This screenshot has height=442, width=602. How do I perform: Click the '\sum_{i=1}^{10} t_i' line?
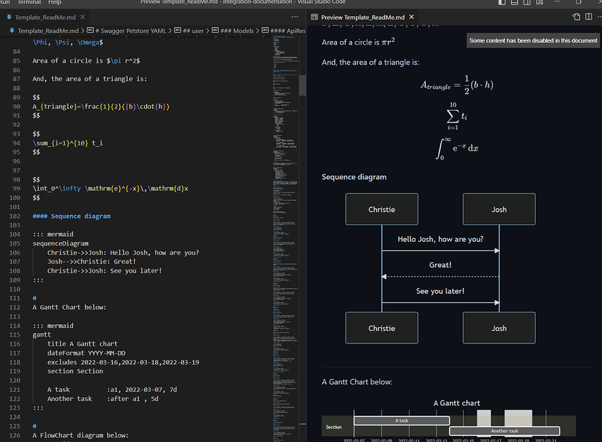click(x=68, y=143)
